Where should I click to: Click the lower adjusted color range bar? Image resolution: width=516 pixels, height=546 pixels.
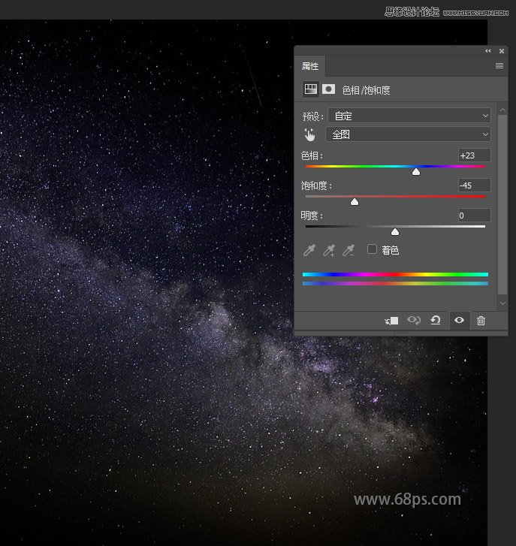point(395,283)
